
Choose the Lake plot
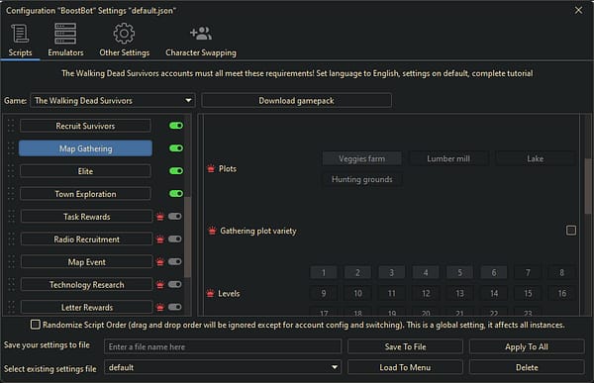click(x=535, y=158)
